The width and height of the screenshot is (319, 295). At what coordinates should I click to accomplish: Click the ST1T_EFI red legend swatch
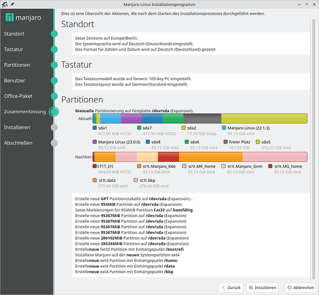coord(94,166)
